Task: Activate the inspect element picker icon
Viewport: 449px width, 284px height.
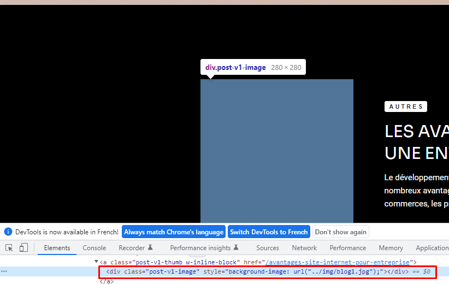Action: click(x=9, y=247)
